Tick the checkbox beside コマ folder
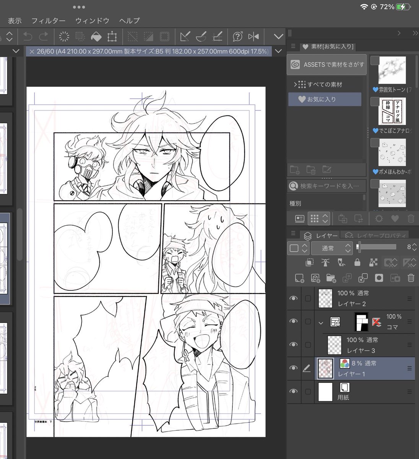This screenshot has width=419, height=459. tap(308, 322)
